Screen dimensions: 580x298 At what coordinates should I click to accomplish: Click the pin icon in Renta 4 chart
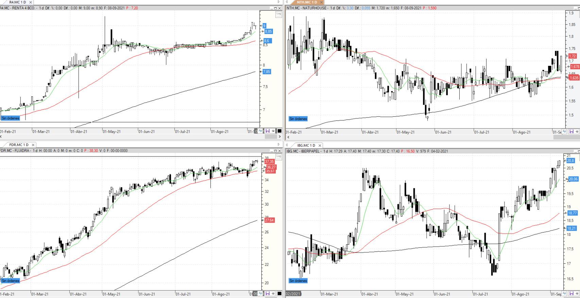click(273, 131)
